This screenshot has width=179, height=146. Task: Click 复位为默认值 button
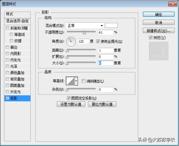click(102, 104)
